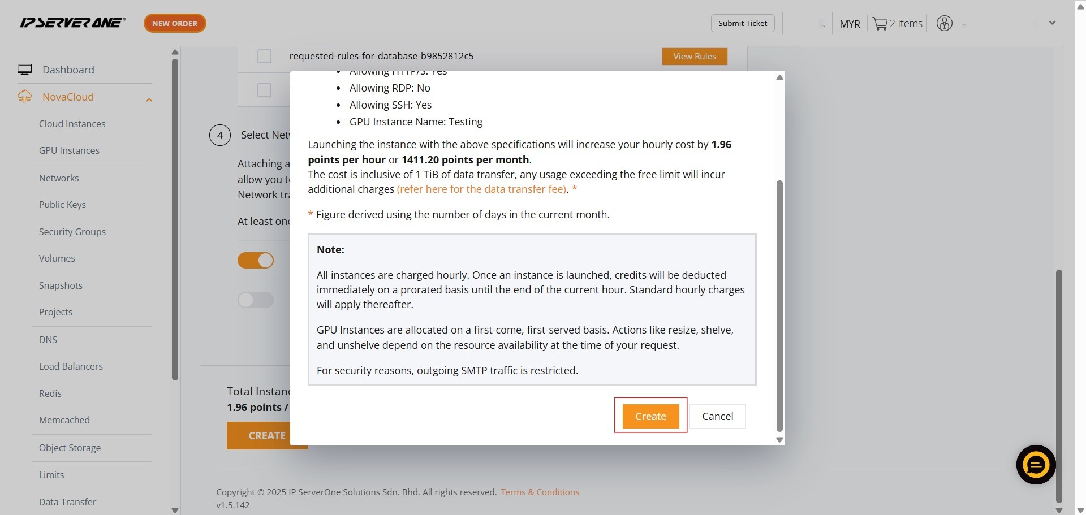Click the NovaCloud cloud icon
The height and width of the screenshot is (515, 1086).
[24, 97]
